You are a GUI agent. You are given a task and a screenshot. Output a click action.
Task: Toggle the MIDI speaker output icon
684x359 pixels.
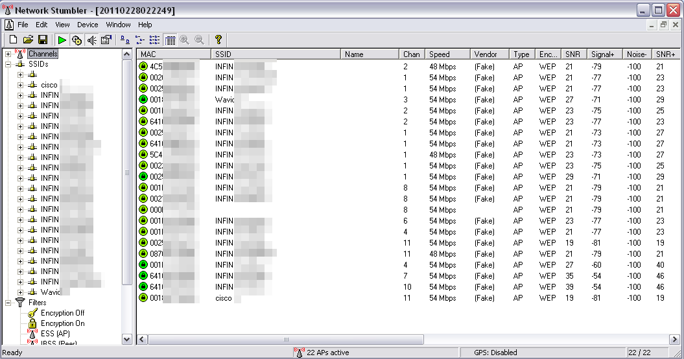[x=91, y=40]
